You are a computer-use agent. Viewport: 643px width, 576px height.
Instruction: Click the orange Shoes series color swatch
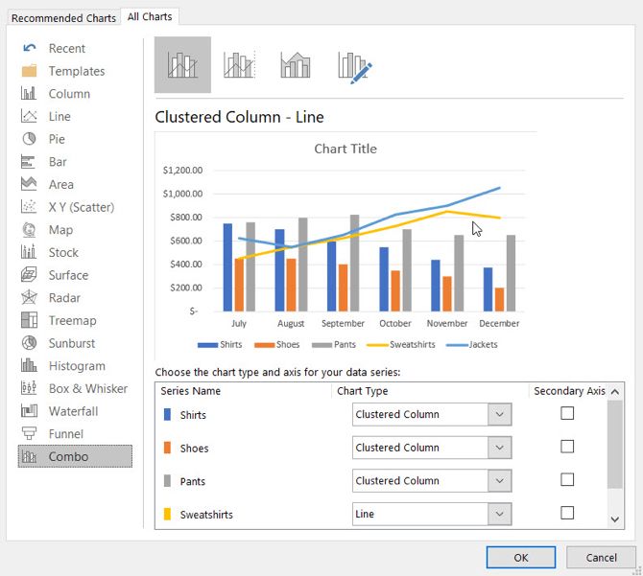tap(167, 448)
